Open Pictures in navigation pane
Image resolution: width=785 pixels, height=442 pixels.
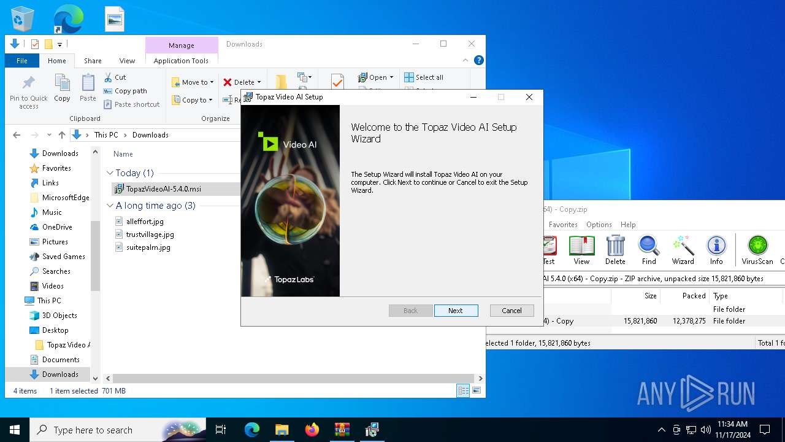(55, 242)
